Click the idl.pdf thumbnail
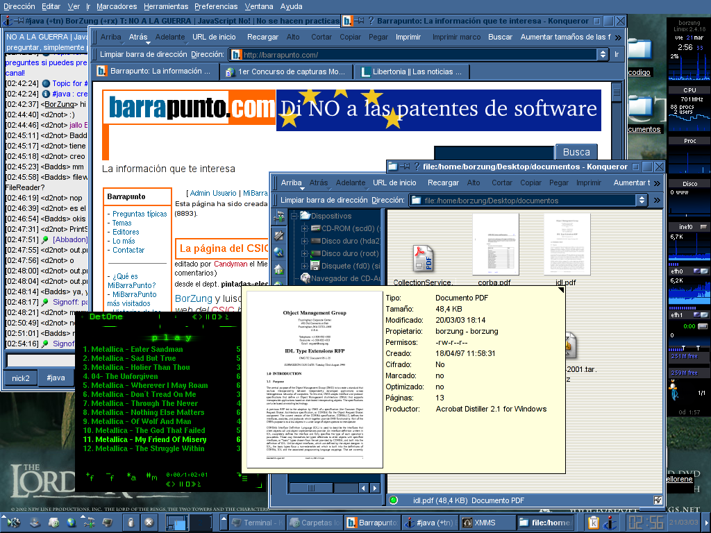Screen dimensions: 711x533 (567, 244)
